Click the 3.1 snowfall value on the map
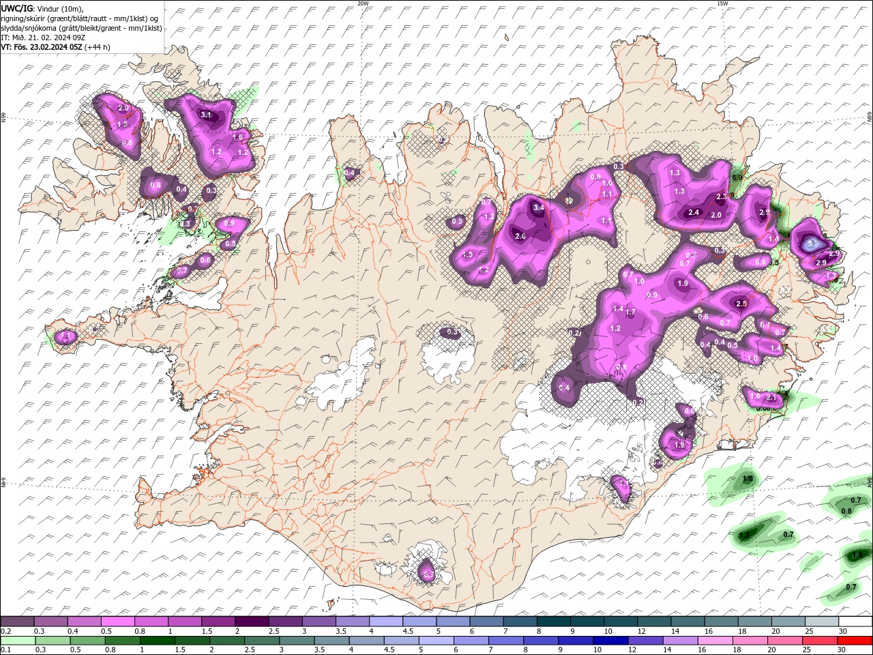Image resolution: width=873 pixels, height=655 pixels. point(206,115)
